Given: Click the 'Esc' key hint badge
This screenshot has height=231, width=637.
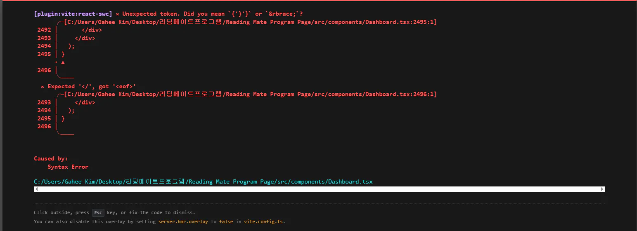Looking at the screenshot, I should (98, 212).
